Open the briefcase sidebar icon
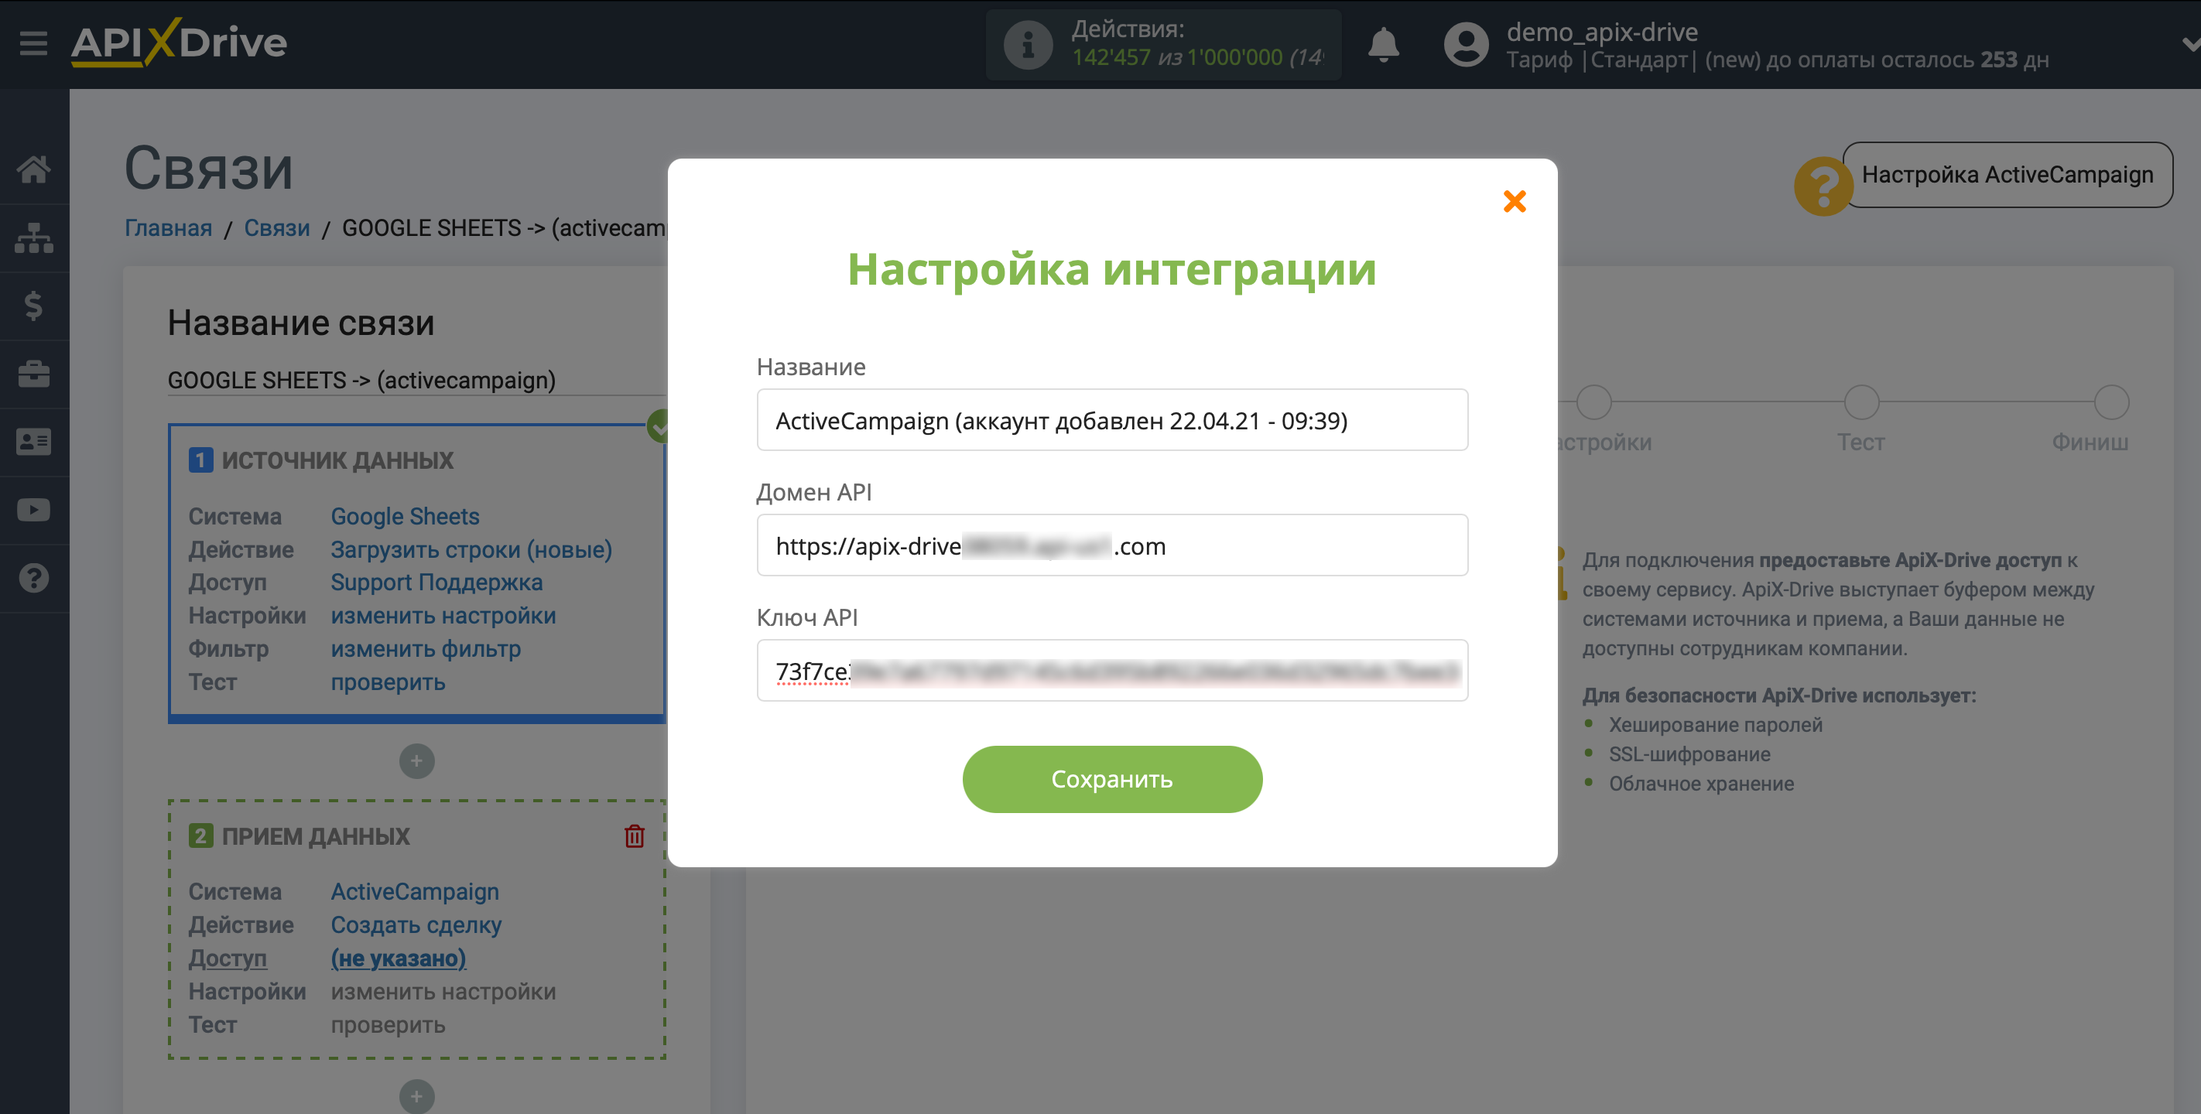Image resolution: width=2201 pixels, height=1114 pixels. [x=33, y=374]
